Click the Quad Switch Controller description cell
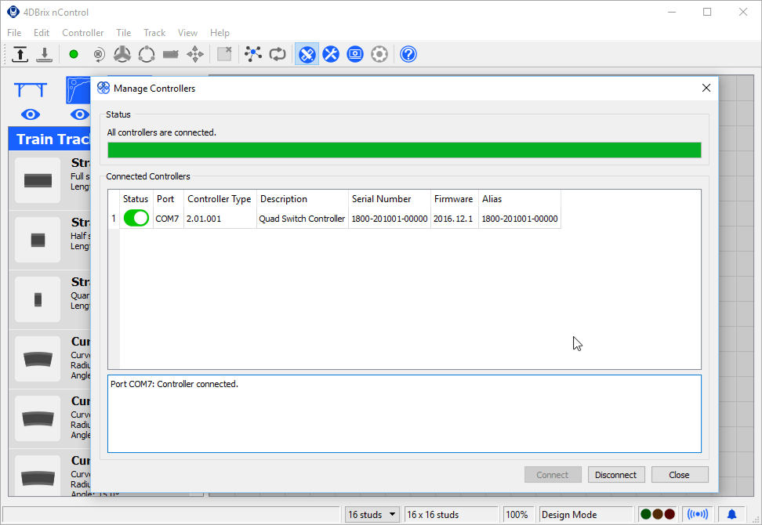Screen dimensions: 762x525 302,219
